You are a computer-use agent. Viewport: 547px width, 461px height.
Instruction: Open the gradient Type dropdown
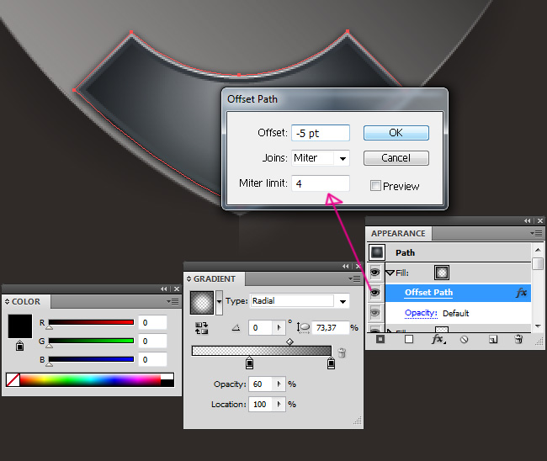(343, 302)
